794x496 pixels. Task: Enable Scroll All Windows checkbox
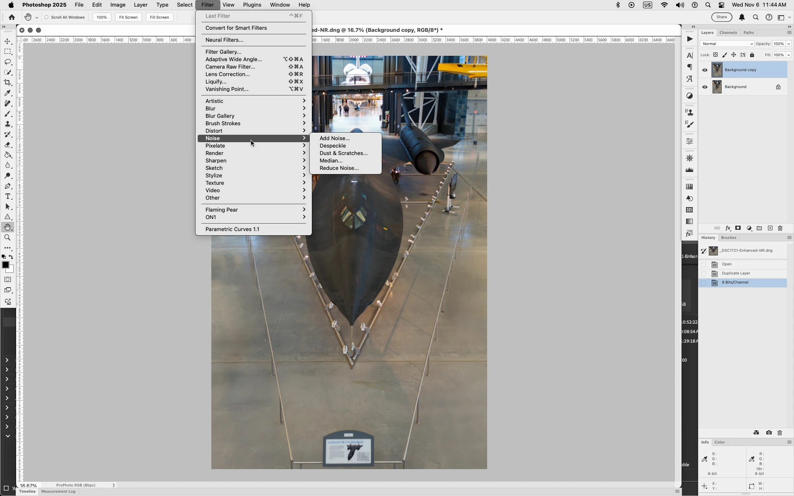click(47, 17)
